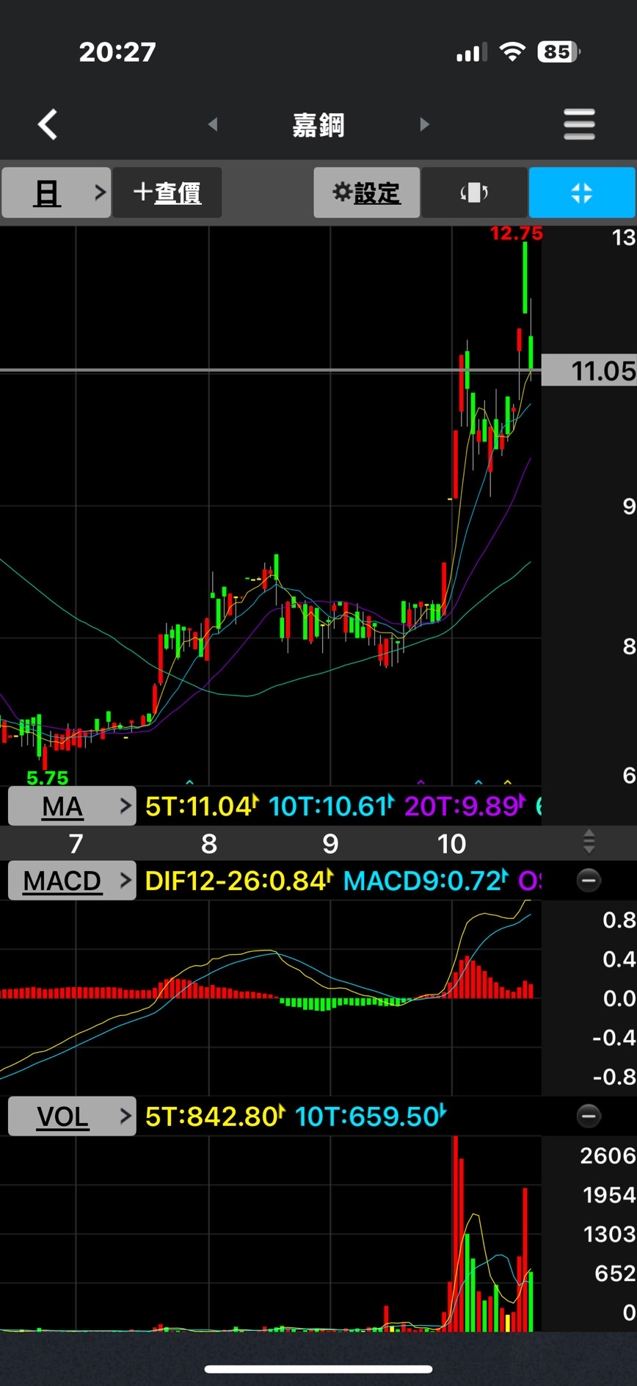This screenshot has width=637, height=1386.
Task: Tap the 嘉鋼 stock title
Action: pos(318,125)
